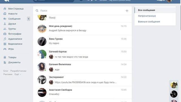
Task: Open Аудиозаписи in left menu
Action: point(15,39)
